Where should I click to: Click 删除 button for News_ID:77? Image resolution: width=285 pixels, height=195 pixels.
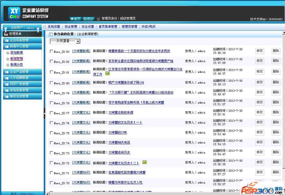[x=276, y=112]
